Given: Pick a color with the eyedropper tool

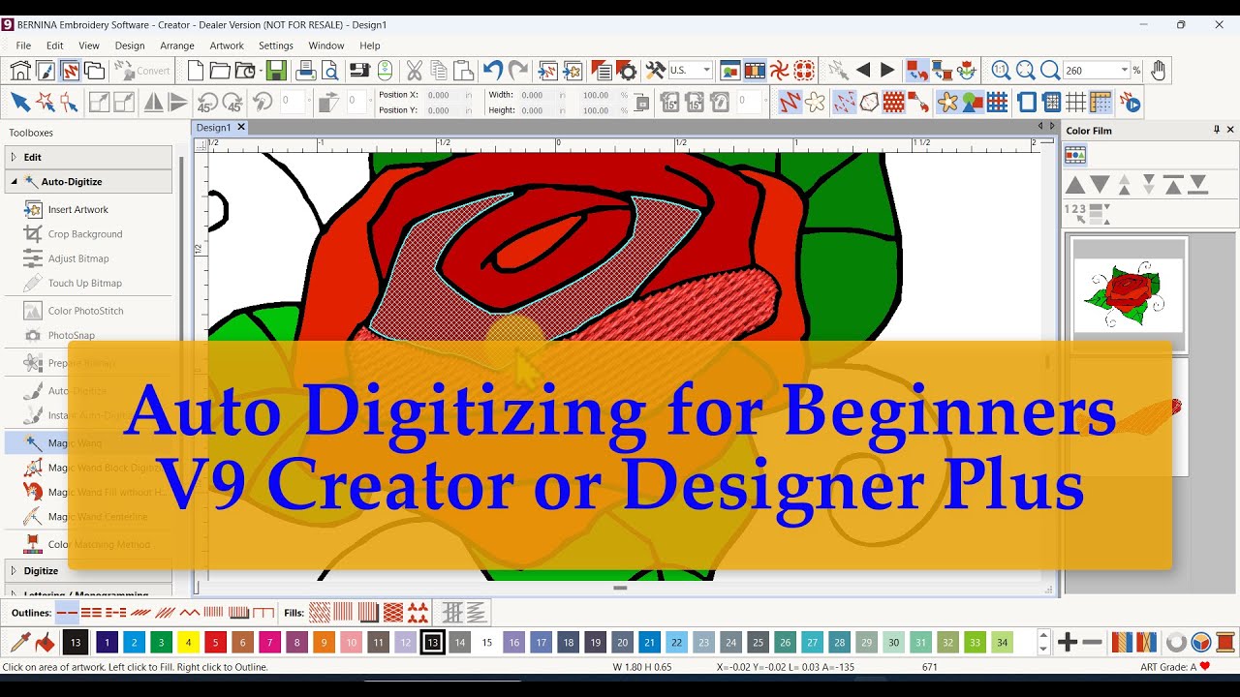Looking at the screenshot, I should tap(19, 642).
